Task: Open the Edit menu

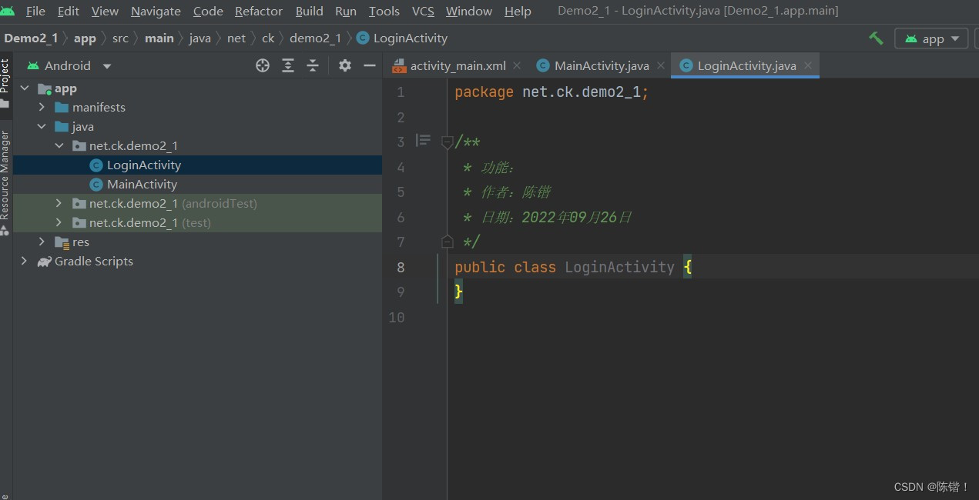Action: [x=69, y=11]
